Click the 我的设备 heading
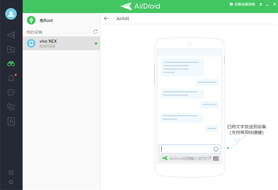278x190 pixels. 34,32
